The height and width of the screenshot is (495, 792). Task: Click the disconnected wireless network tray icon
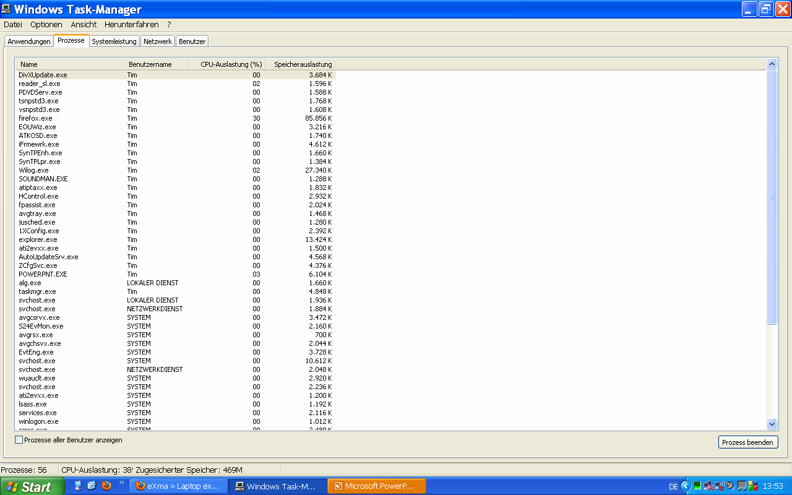pos(719,486)
